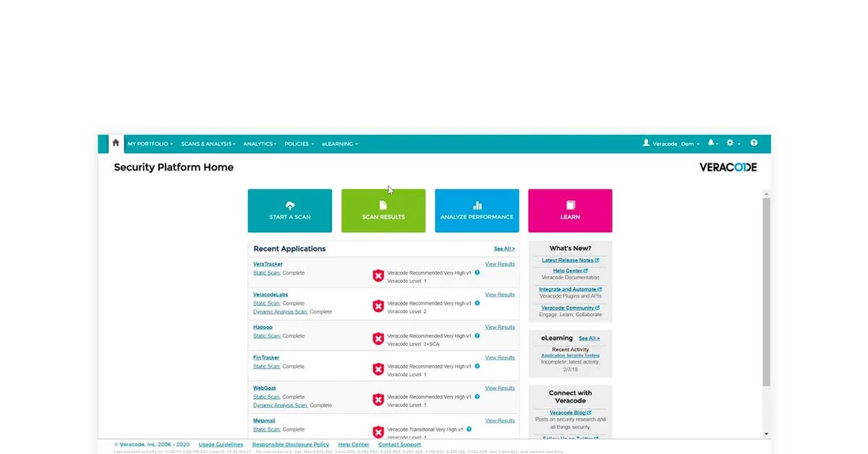The image size is (868, 454).
Task: Open the POLICIES menu
Action: pos(298,144)
